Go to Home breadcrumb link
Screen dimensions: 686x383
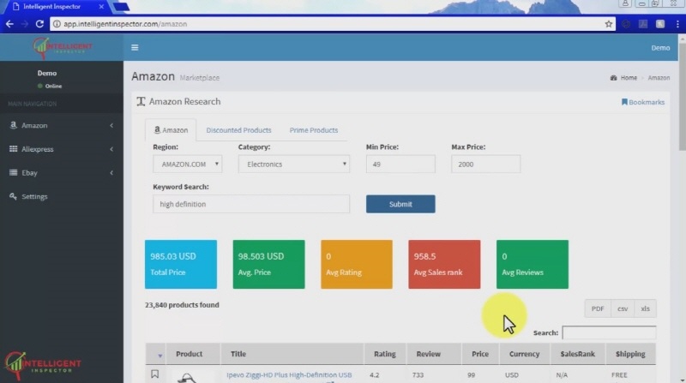(x=629, y=78)
